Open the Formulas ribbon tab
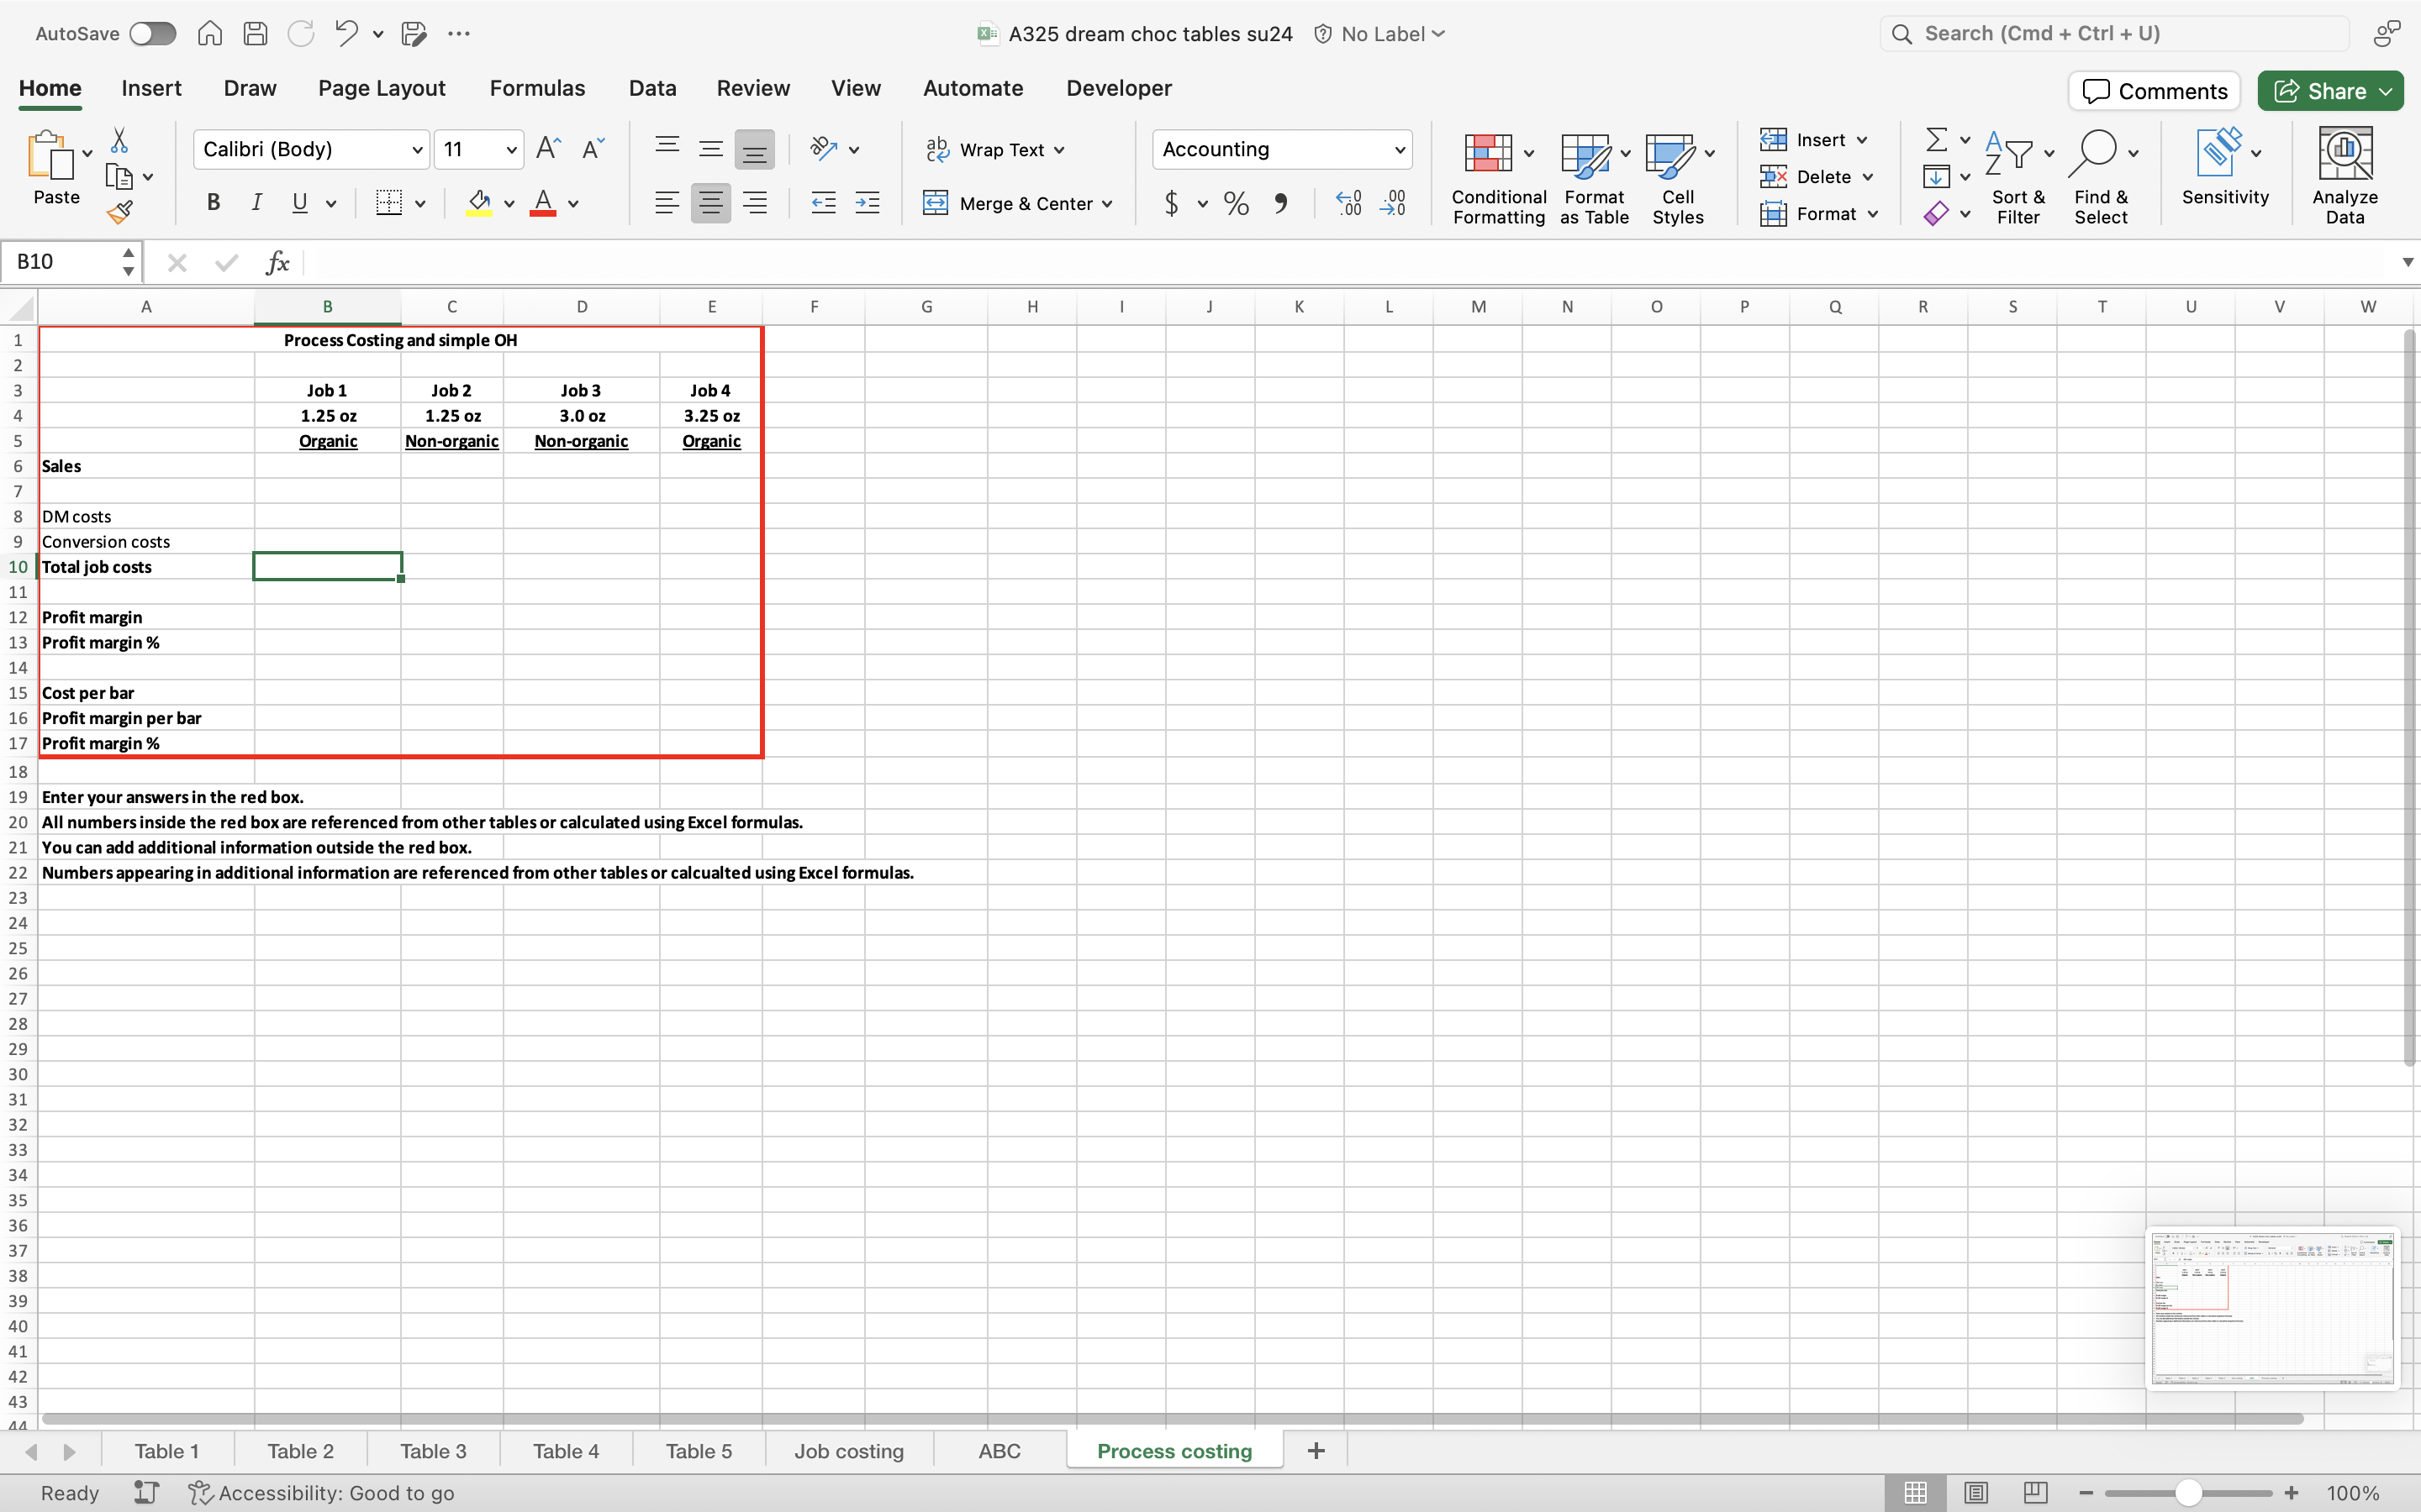 (536, 88)
